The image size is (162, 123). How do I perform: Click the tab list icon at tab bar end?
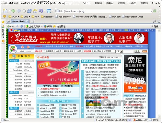click(x=159, y=21)
